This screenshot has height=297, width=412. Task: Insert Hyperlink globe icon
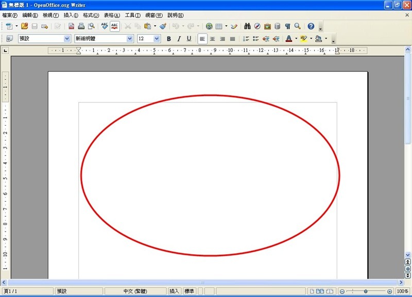(209, 26)
